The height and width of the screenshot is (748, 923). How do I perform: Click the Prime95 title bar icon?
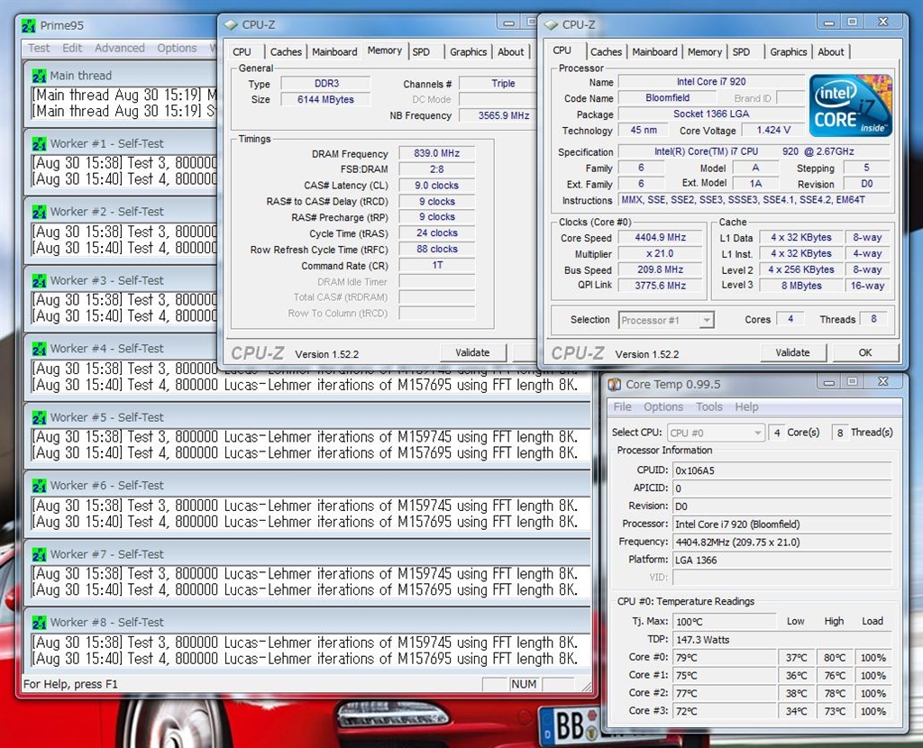[x=28, y=26]
